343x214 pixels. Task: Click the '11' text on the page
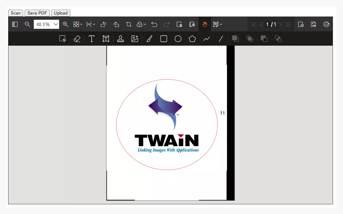tap(222, 113)
